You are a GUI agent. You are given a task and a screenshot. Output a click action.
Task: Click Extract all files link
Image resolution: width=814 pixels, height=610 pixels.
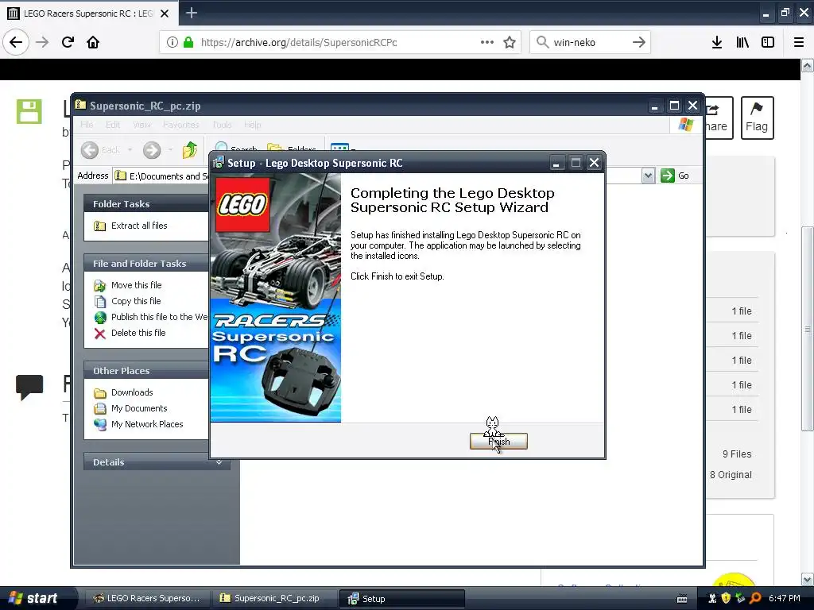(x=139, y=226)
